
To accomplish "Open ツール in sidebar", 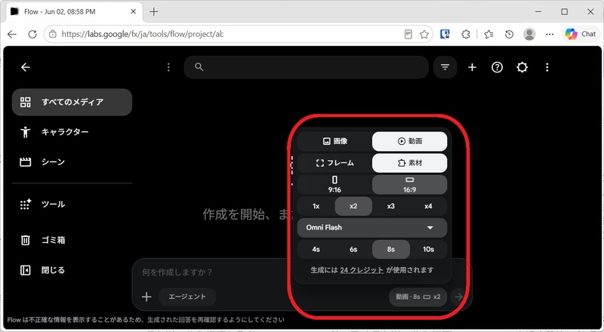I will click(72, 204).
